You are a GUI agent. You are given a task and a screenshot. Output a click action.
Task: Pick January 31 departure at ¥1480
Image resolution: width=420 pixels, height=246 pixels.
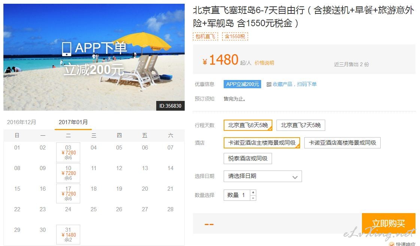point(68,234)
